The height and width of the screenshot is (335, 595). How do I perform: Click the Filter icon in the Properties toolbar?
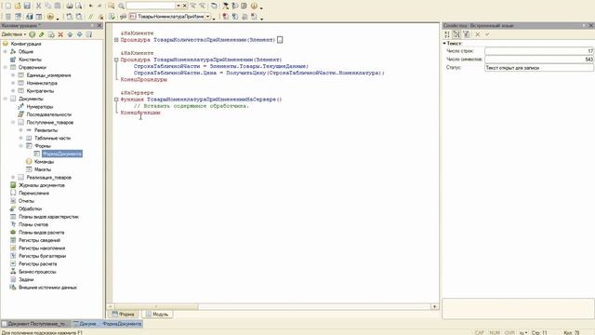pos(467,34)
